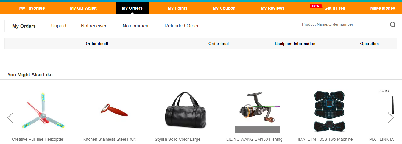Switch to Not received tab

(94, 26)
